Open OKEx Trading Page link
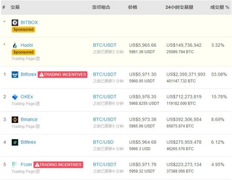This screenshot has width=232, height=180. coord(26,104)
